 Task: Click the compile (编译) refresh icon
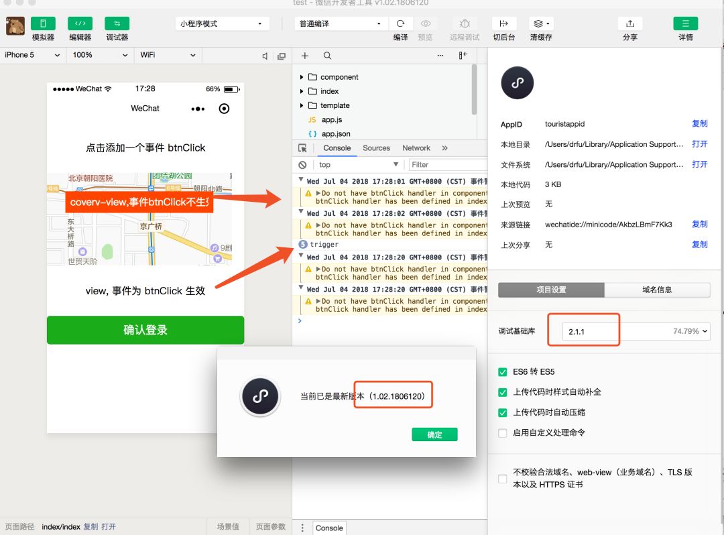pyautogui.click(x=400, y=23)
